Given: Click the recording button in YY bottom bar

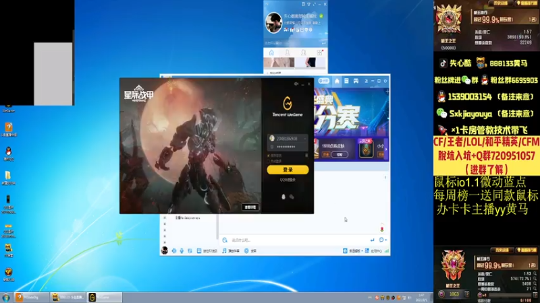Looking at the screenshot, I should 250,250.
